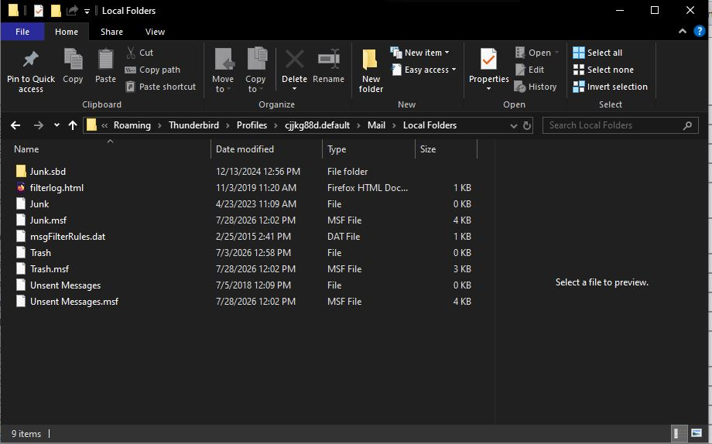Click Select none
The width and height of the screenshot is (712, 444).
click(x=603, y=70)
